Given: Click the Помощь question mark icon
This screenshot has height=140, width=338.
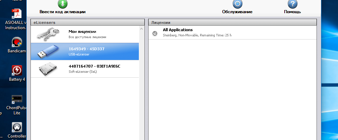Looking at the screenshot, I should [293, 4].
